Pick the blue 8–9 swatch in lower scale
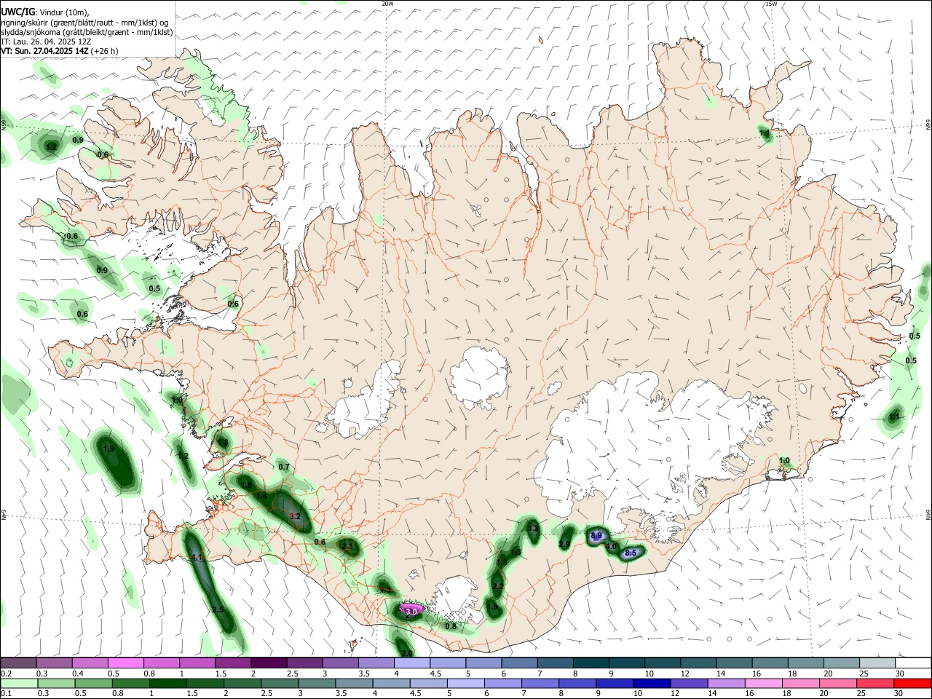This screenshot has width=932, height=699. coord(577,683)
